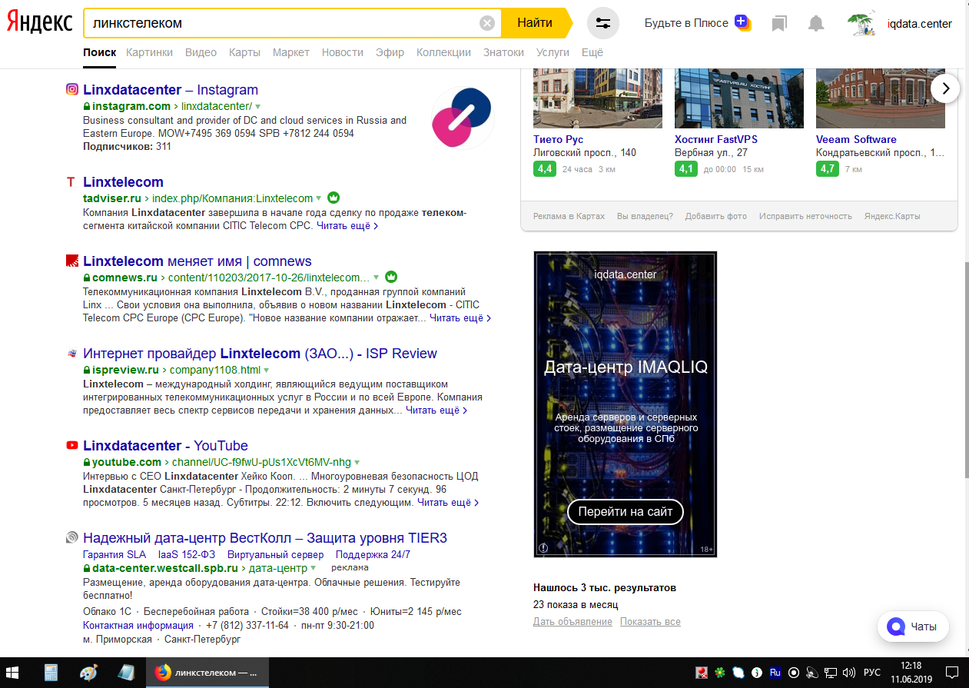Screen dimensions: 969x688
Task: Expand the instagram.com result options arrow
Action: (257, 107)
